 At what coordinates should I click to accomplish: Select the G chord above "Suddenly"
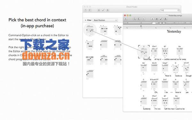(143, 101)
